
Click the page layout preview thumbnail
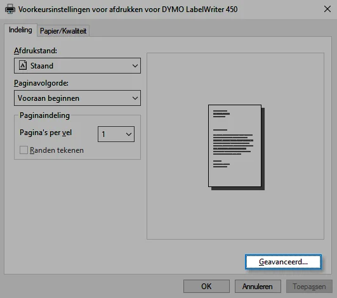236,147
